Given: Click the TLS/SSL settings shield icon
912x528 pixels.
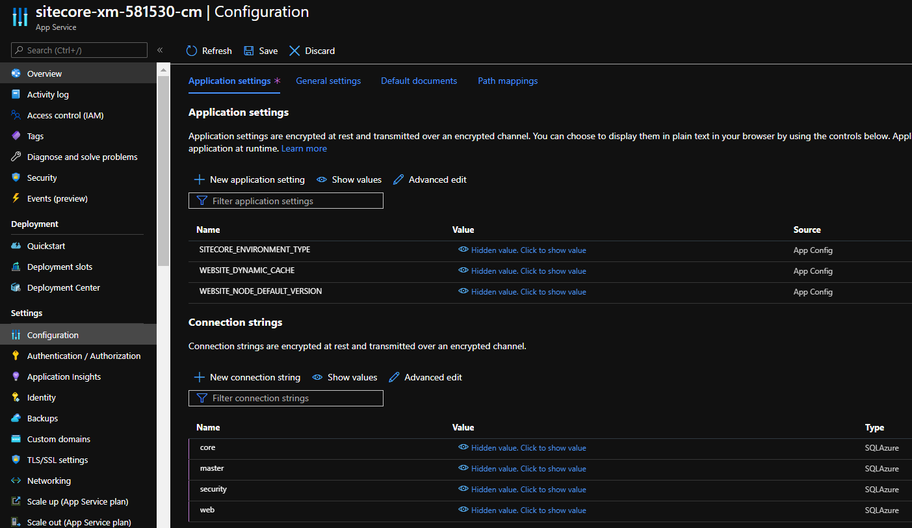Looking at the screenshot, I should 16,460.
